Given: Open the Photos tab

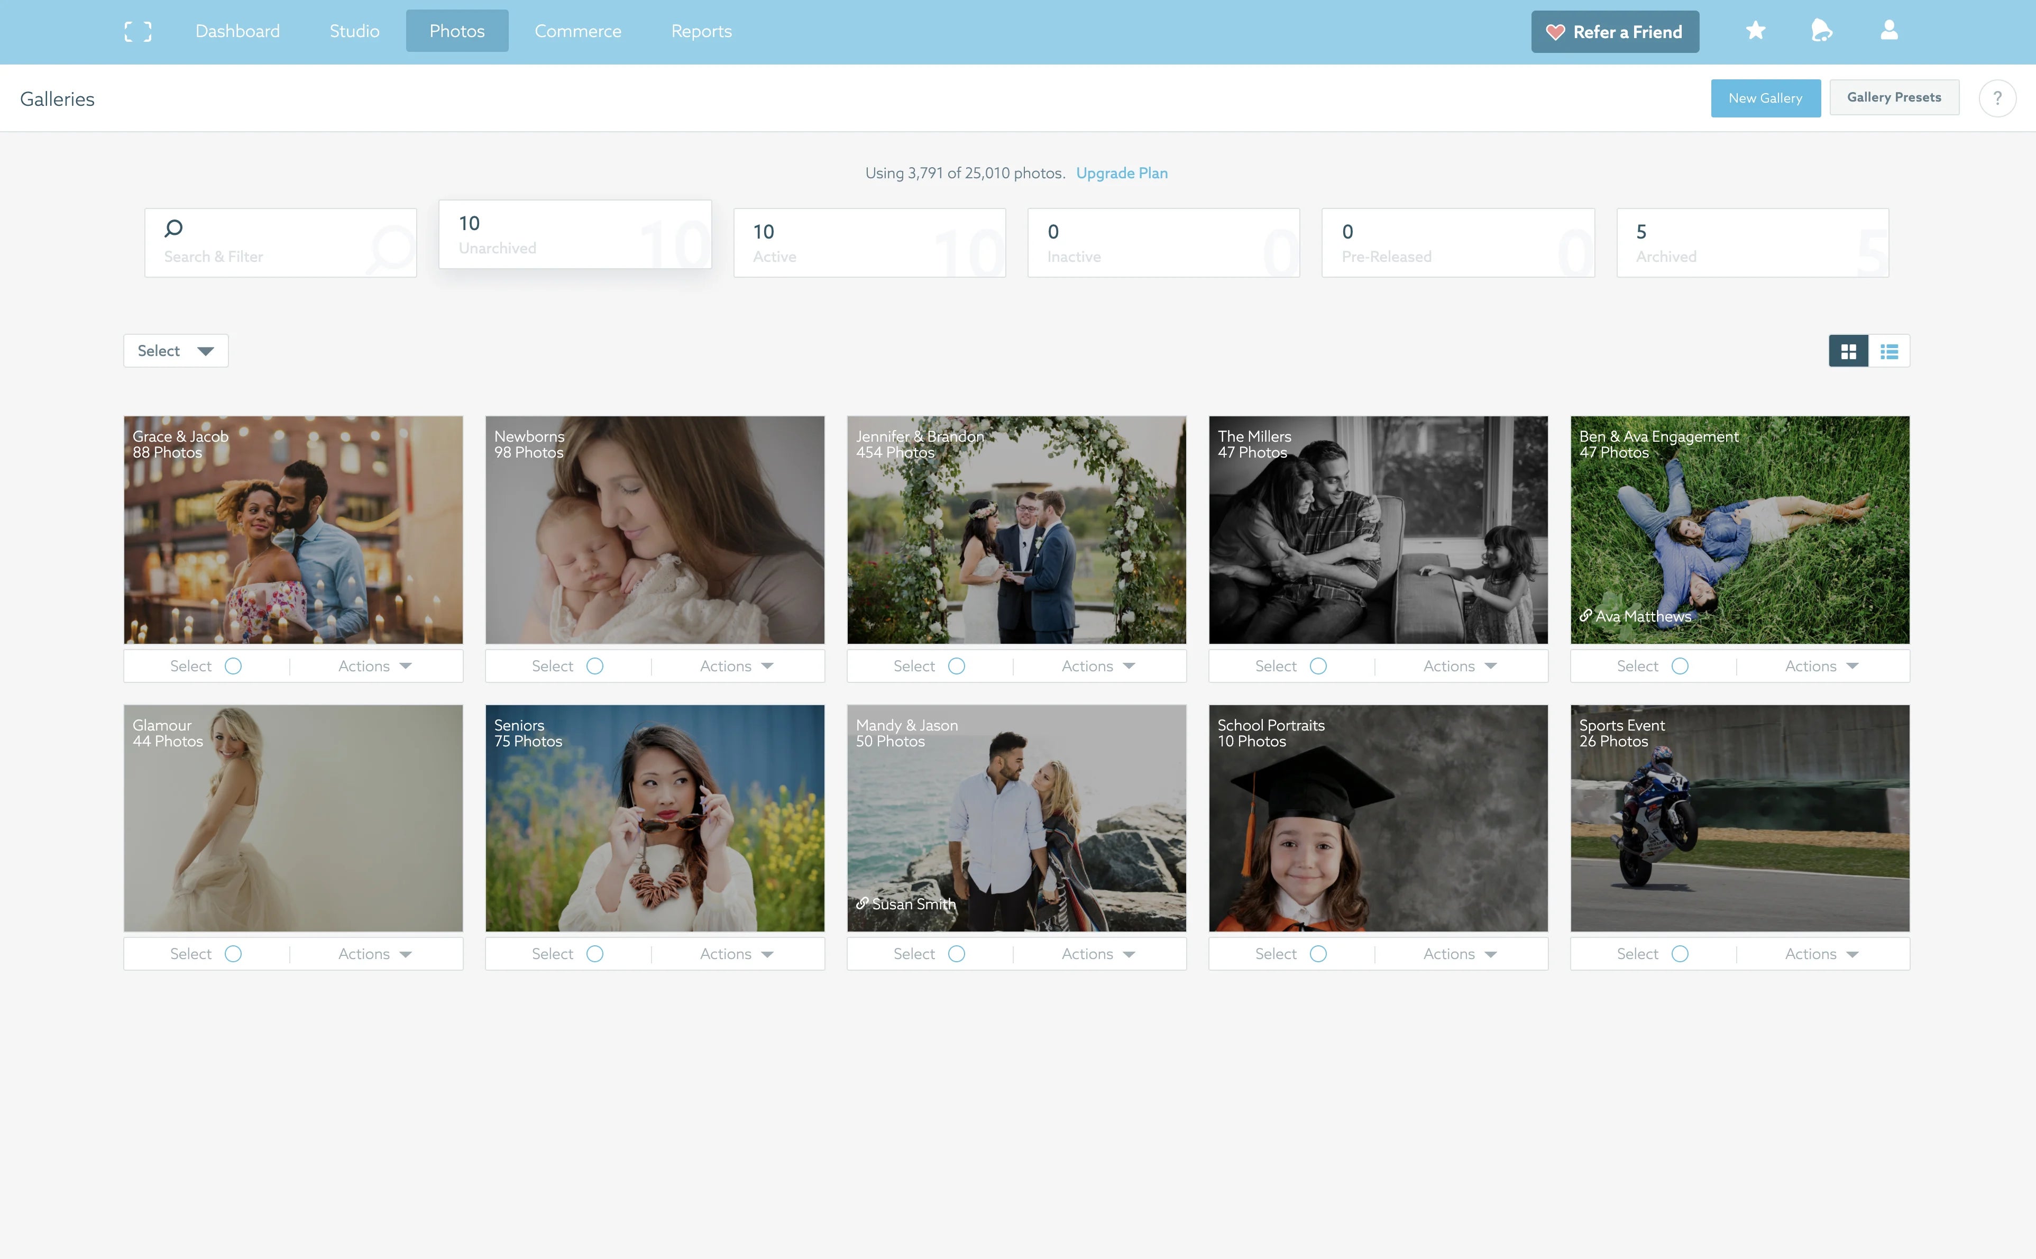Looking at the screenshot, I should pyautogui.click(x=457, y=31).
